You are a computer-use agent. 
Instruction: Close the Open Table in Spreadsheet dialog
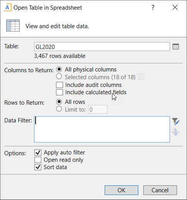(x=175, y=7)
